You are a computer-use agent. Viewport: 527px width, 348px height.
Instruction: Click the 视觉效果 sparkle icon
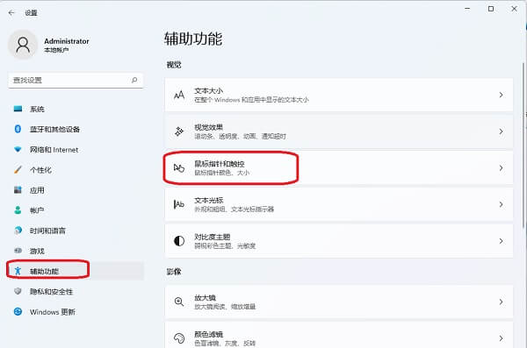pyautogui.click(x=179, y=131)
